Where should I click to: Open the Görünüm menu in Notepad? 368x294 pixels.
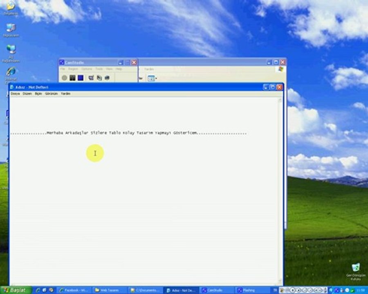coord(51,94)
